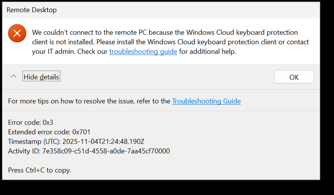Click the "Timestamp (UTC):" label
Screen dimensions: 334x195
[x=35, y=141]
